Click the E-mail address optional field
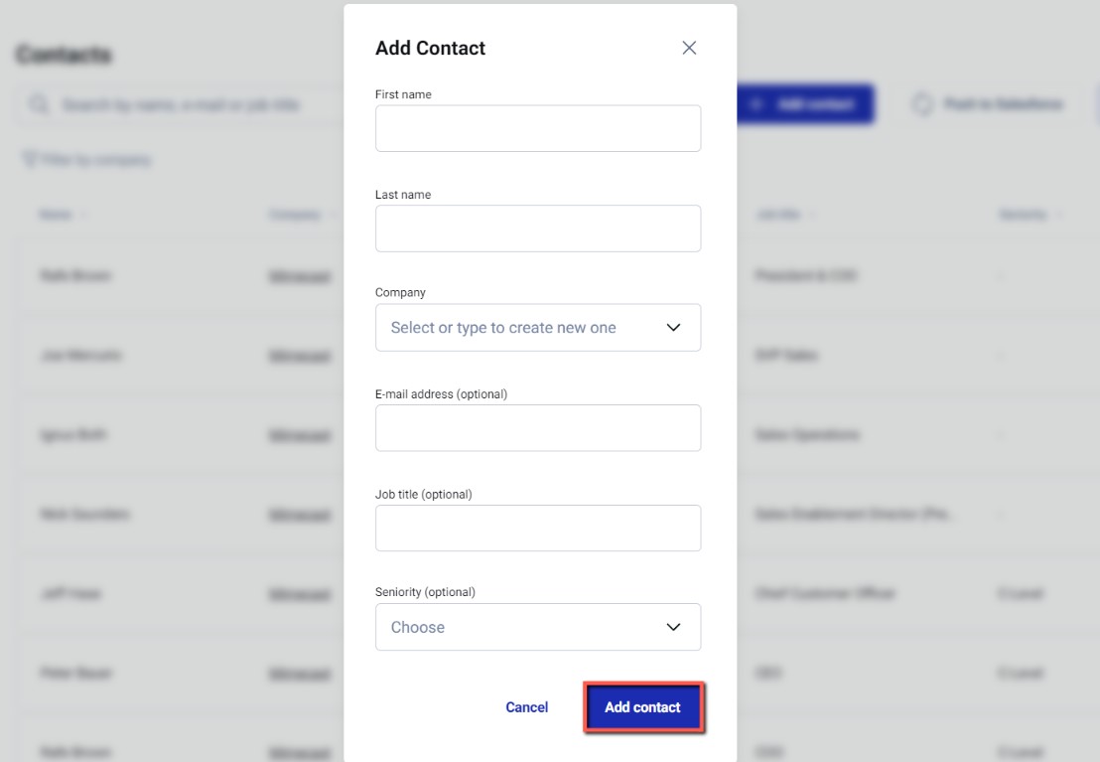This screenshot has width=1100, height=762. pyautogui.click(x=537, y=427)
